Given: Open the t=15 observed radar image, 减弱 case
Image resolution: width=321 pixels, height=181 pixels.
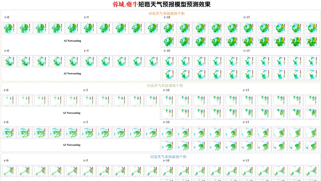Looking at the screenshot, I should 247,171.
